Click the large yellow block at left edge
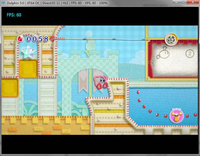 pyautogui.click(x=10, y=88)
